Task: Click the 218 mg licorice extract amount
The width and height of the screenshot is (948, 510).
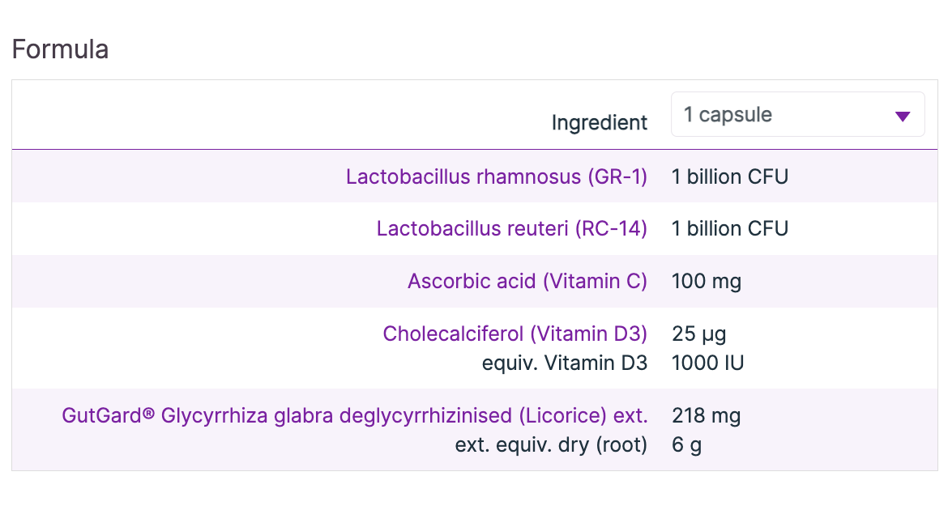Action: tap(706, 416)
